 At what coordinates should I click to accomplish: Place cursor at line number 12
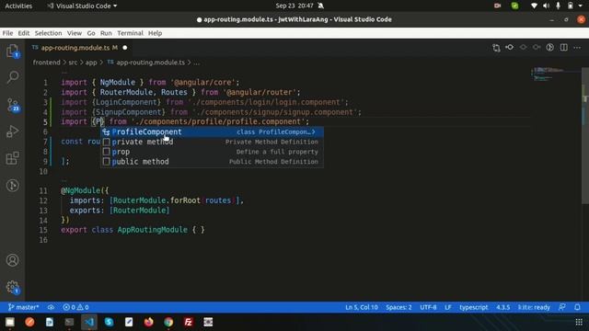tap(43, 200)
